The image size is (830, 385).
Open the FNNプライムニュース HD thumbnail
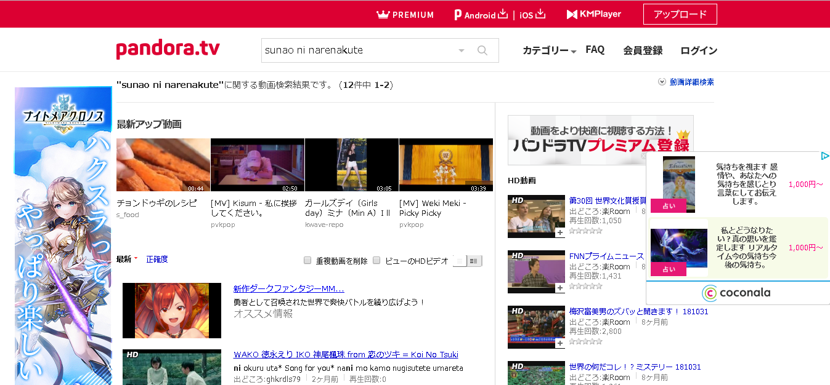tap(536, 272)
